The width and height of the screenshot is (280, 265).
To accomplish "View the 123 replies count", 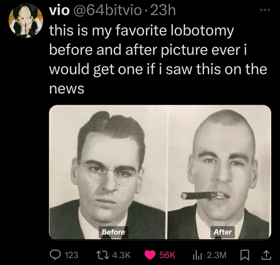I will pyautogui.click(x=71, y=255).
